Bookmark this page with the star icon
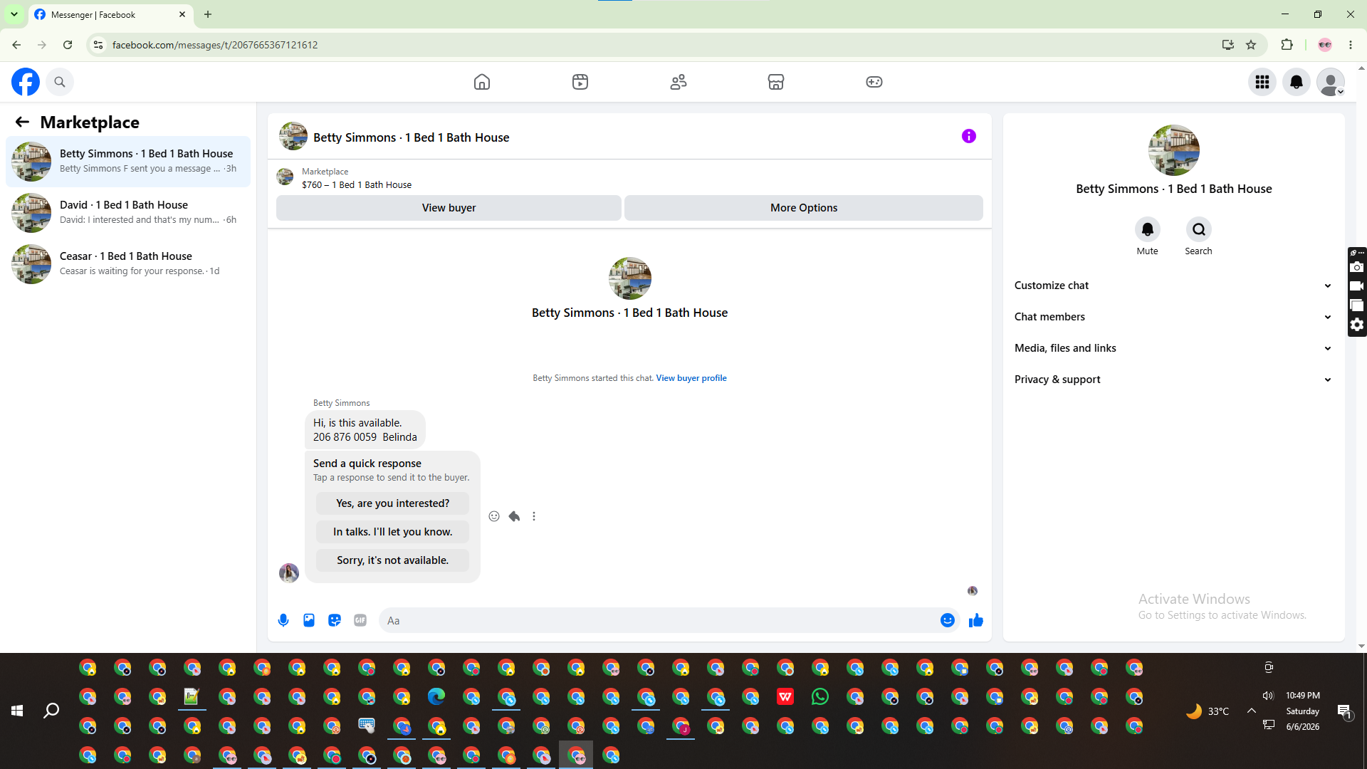This screenshot has width=1367, height=769. (1251, 45)
